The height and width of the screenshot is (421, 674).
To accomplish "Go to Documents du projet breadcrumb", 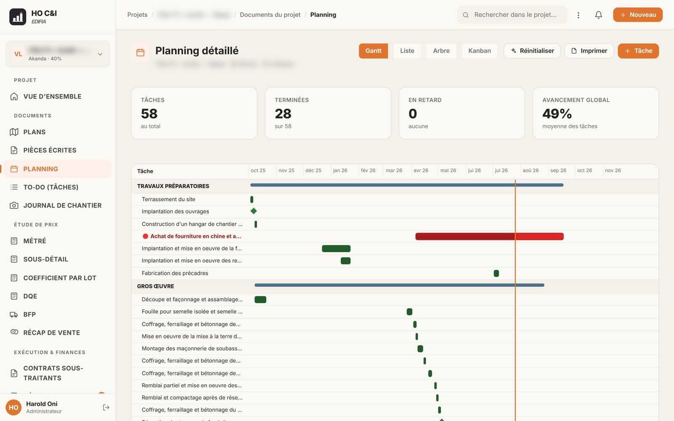I will point(270,15).
